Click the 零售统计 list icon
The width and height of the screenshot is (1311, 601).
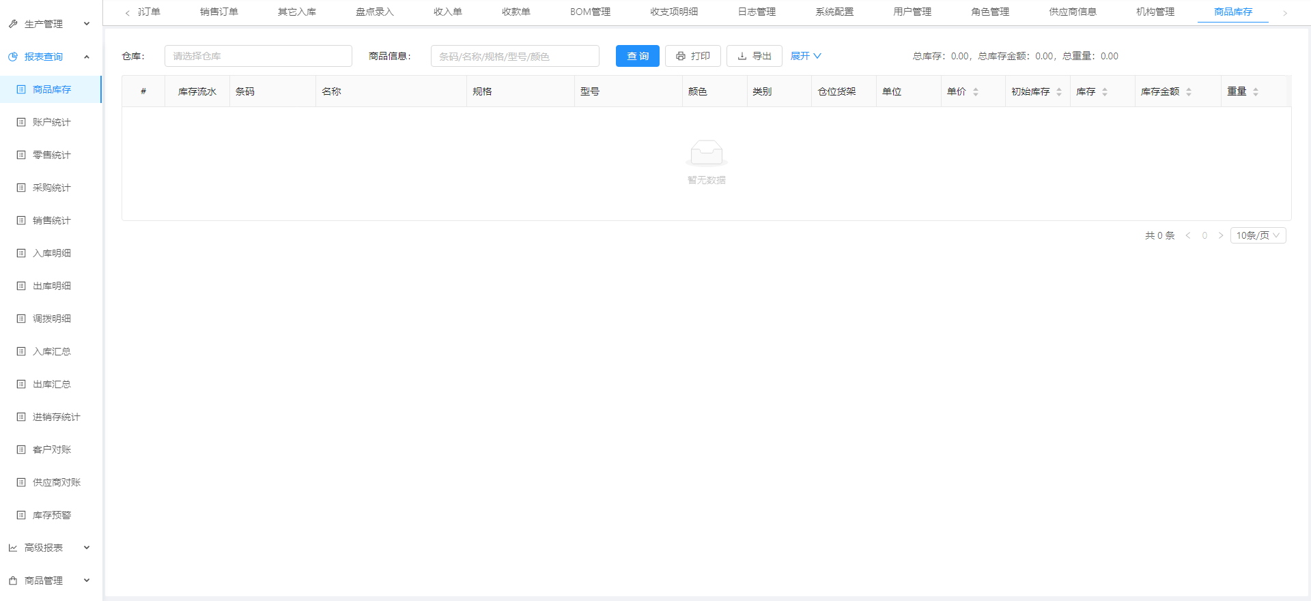(x=21, y=155)
